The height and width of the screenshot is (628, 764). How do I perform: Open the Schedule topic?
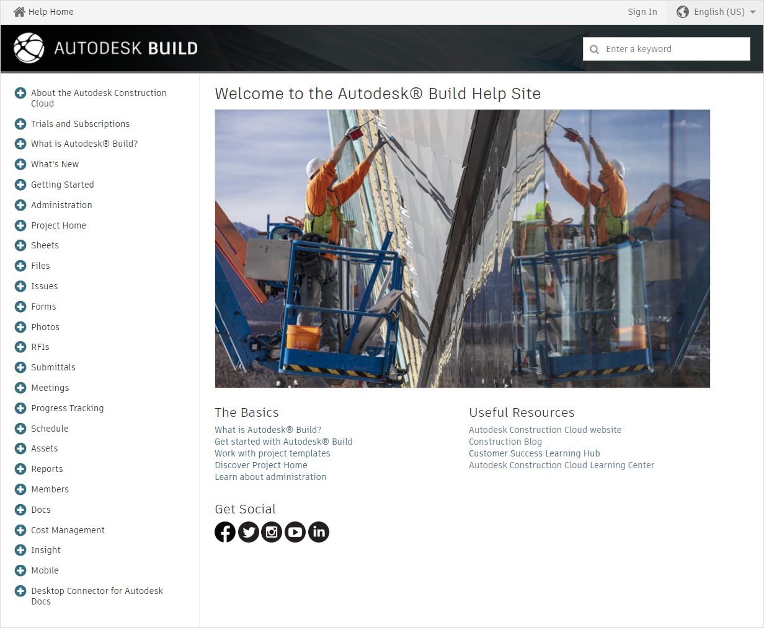tap(50, 429)
